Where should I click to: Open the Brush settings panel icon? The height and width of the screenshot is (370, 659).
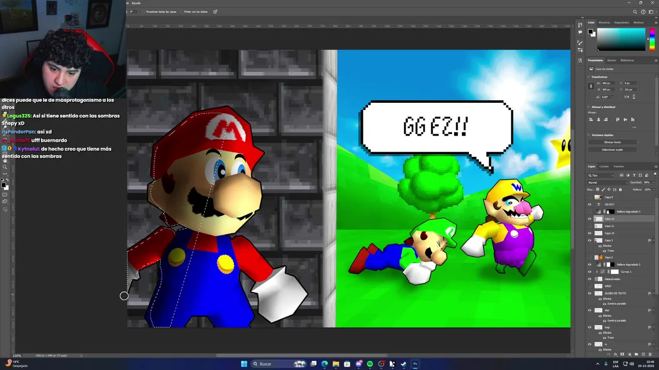[x=580, y=42]
